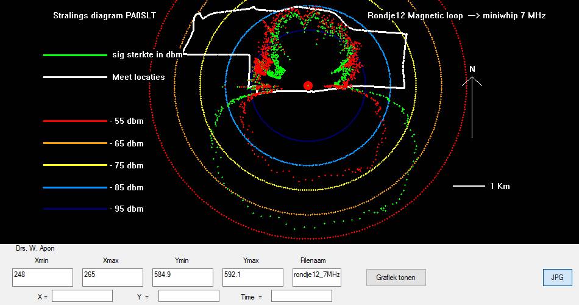The image size is (579, 305).
Task: Click the red transmitter dot at the center
Action: point(308,86)
